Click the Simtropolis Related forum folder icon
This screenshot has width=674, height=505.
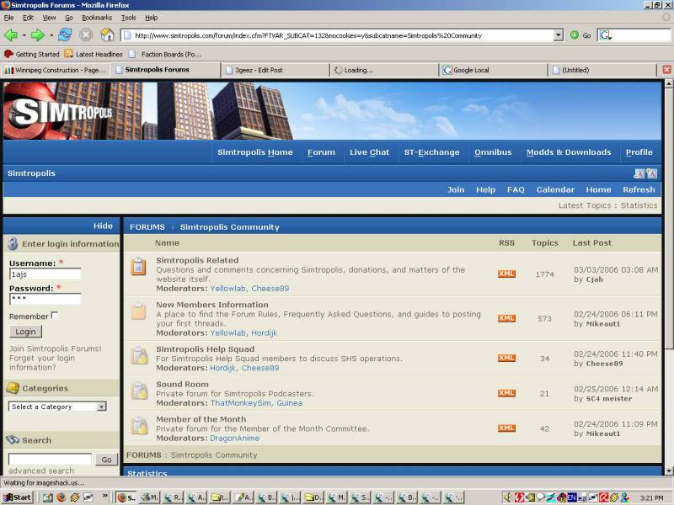[138, 266]
